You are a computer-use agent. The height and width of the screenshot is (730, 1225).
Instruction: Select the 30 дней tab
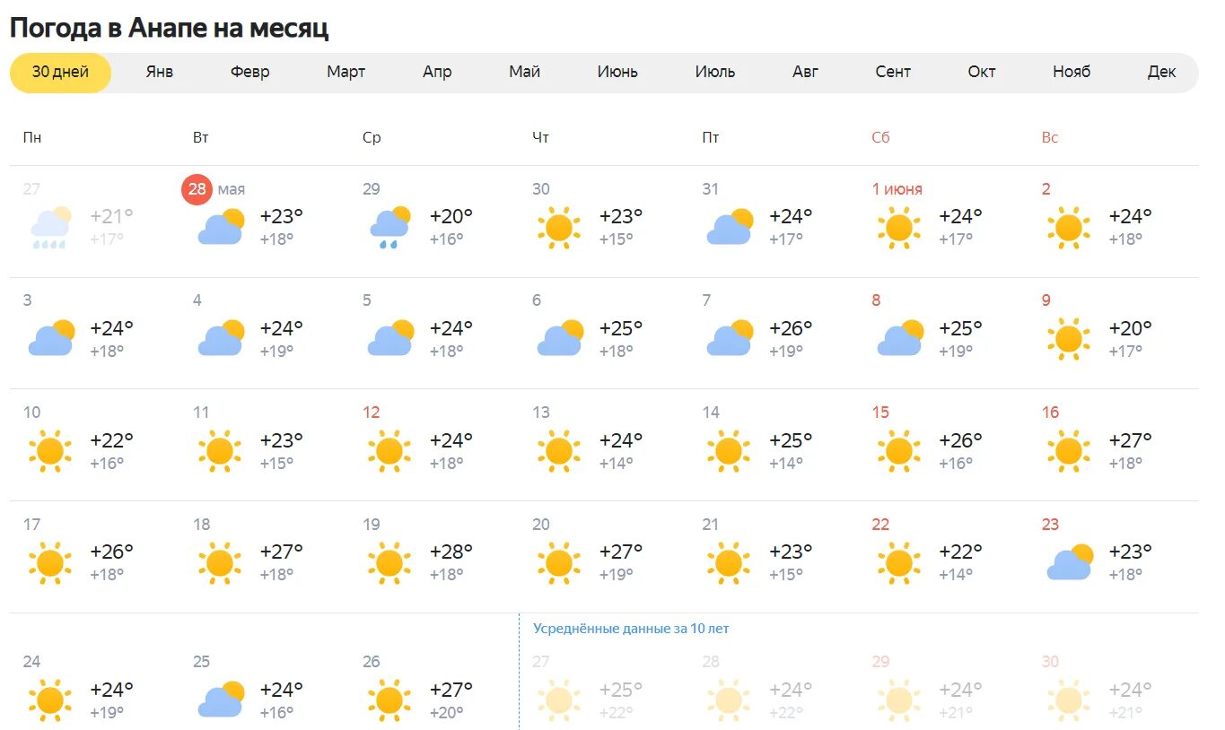point(61,73)
